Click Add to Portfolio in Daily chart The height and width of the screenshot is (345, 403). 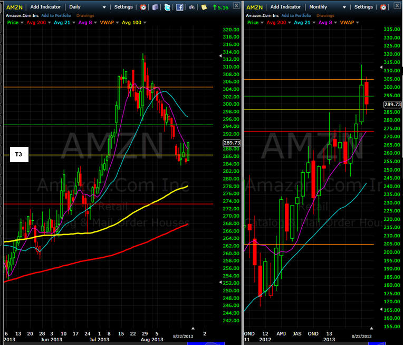tap(56, 15)
